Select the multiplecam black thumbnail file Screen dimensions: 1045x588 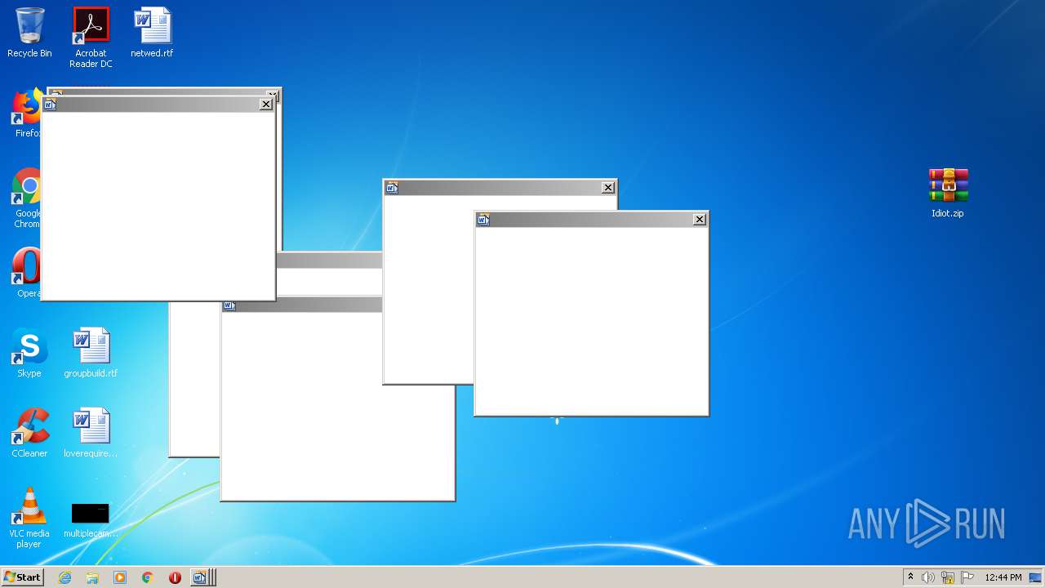pos(91,520)
